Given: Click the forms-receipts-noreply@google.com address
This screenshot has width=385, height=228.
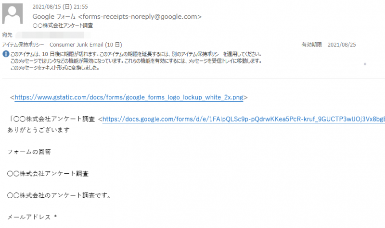Looking at the screenshot, I should pyautogui.click(x=140, y=17).
